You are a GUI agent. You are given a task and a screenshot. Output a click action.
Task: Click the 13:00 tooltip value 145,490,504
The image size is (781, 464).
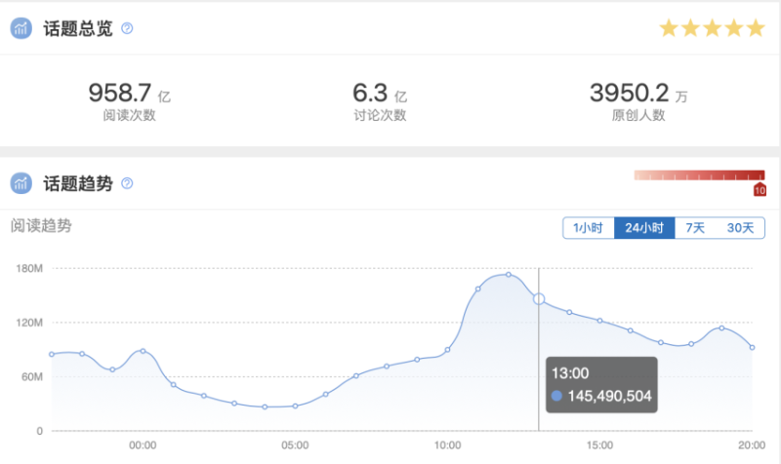pyautogui.click(x=610, y=396)
